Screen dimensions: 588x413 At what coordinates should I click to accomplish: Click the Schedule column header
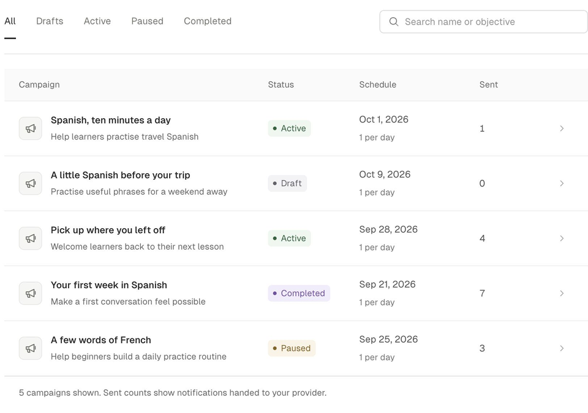(378, 84)
